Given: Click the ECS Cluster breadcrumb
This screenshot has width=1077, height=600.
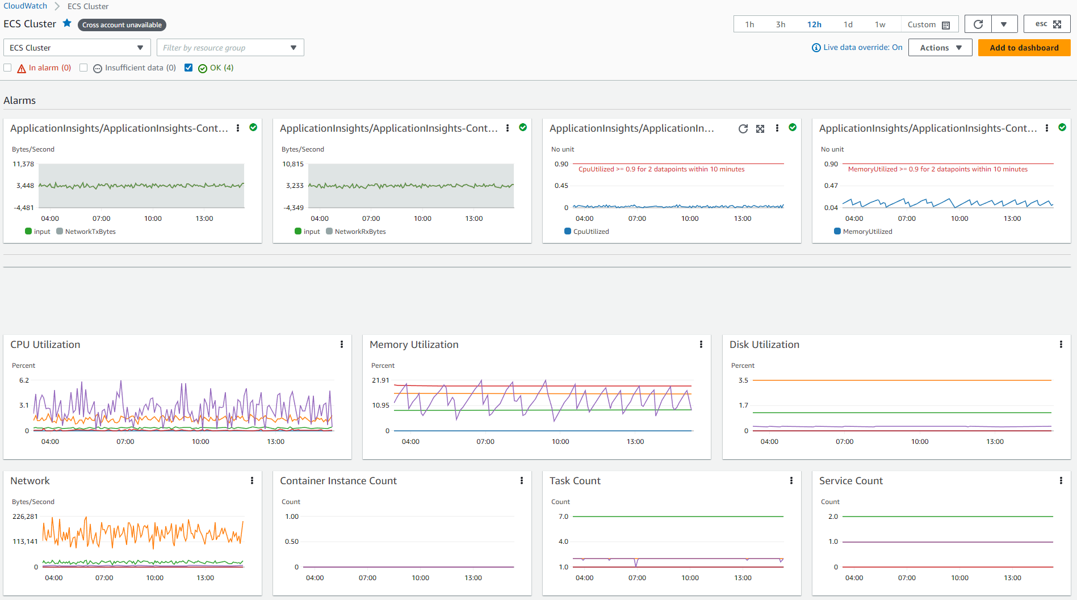Looking at the screenshot, I should pyautogui.click(x=88, y=6).
